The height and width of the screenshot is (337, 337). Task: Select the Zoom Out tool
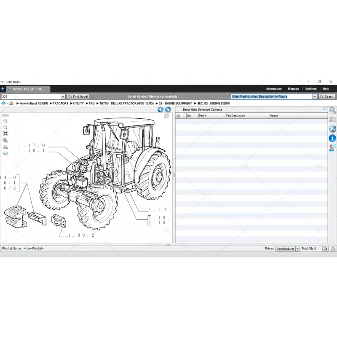pos(5,127)
